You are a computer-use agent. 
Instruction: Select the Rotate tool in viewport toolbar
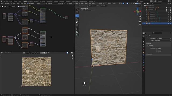click(77, 19)
